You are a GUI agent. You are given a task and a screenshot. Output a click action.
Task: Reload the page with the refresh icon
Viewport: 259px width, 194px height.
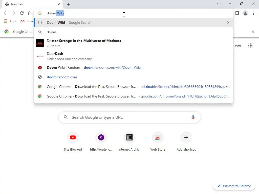click(x=22, y=13)
